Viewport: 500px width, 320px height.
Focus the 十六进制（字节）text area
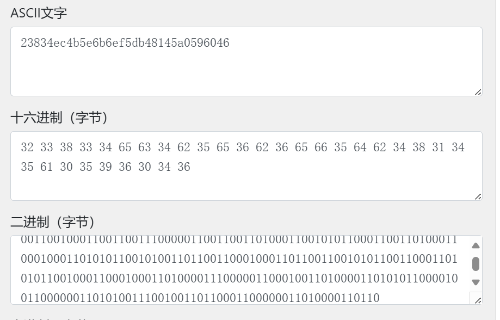(246, 166)
